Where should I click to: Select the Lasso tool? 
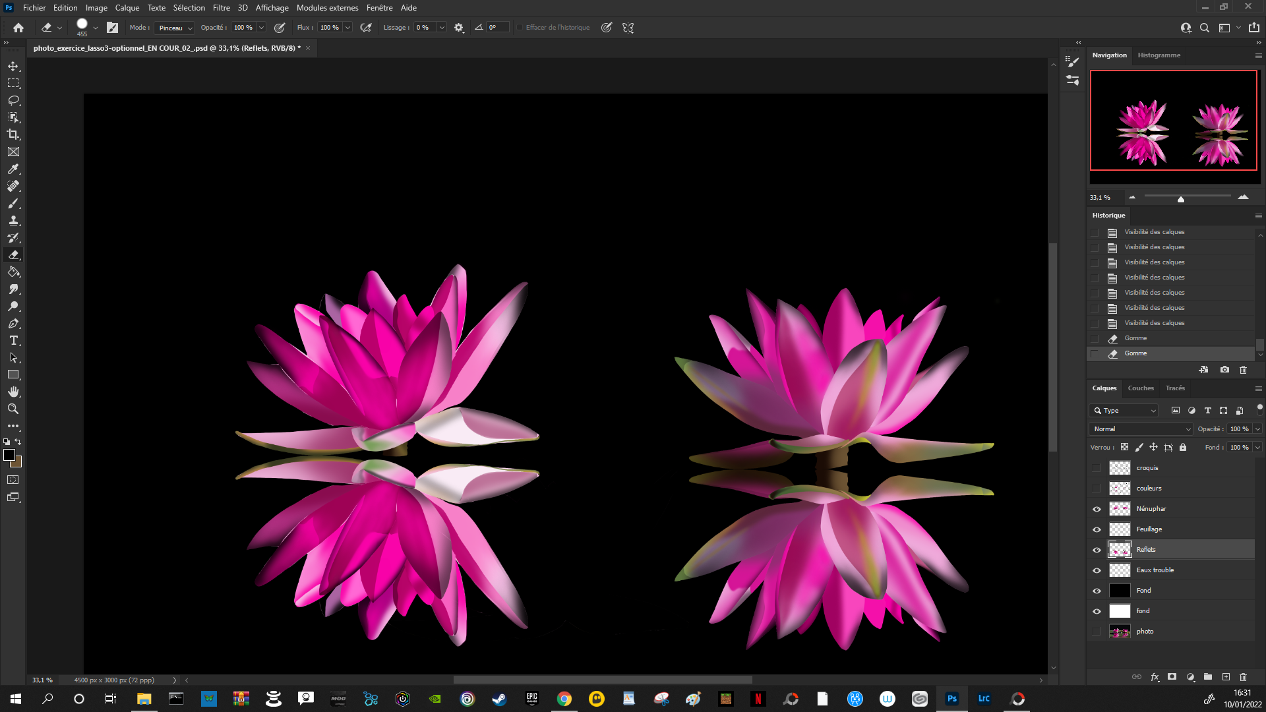click(x=13, y=100)
